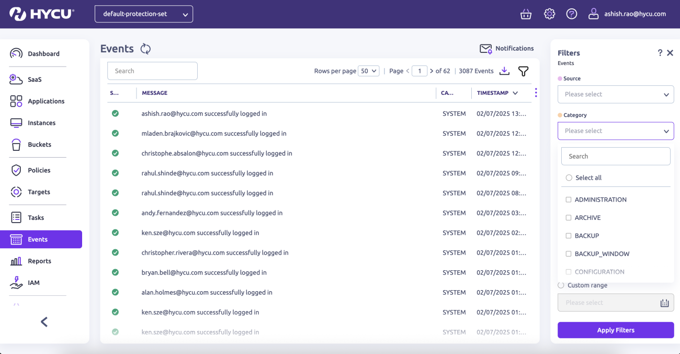Viewport: 680px width, 354px height.
Task: Open the default-protection-set dropdown
Action: (x=144, y=14)
